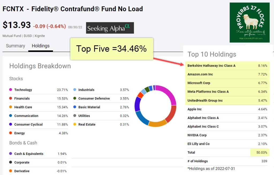Switch to the Holdings tab
This screenshot has width=274, height=175.
[x=41, y=46]
